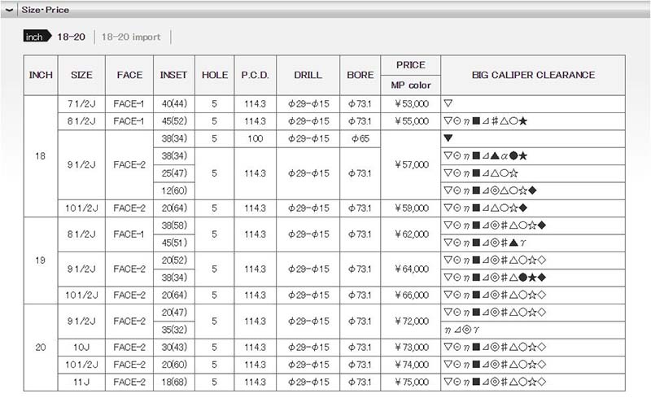Select the 18-20 tab
Viewport: 651px width, 398px height.
(x=70, y=37)
